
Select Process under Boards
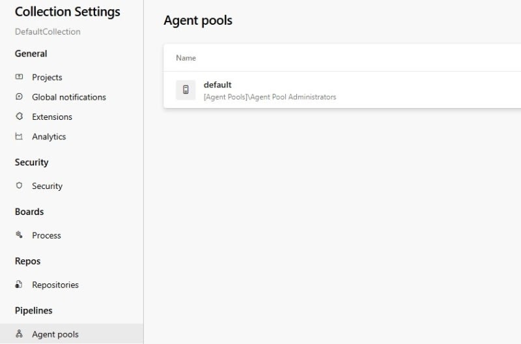pos(46,235)
